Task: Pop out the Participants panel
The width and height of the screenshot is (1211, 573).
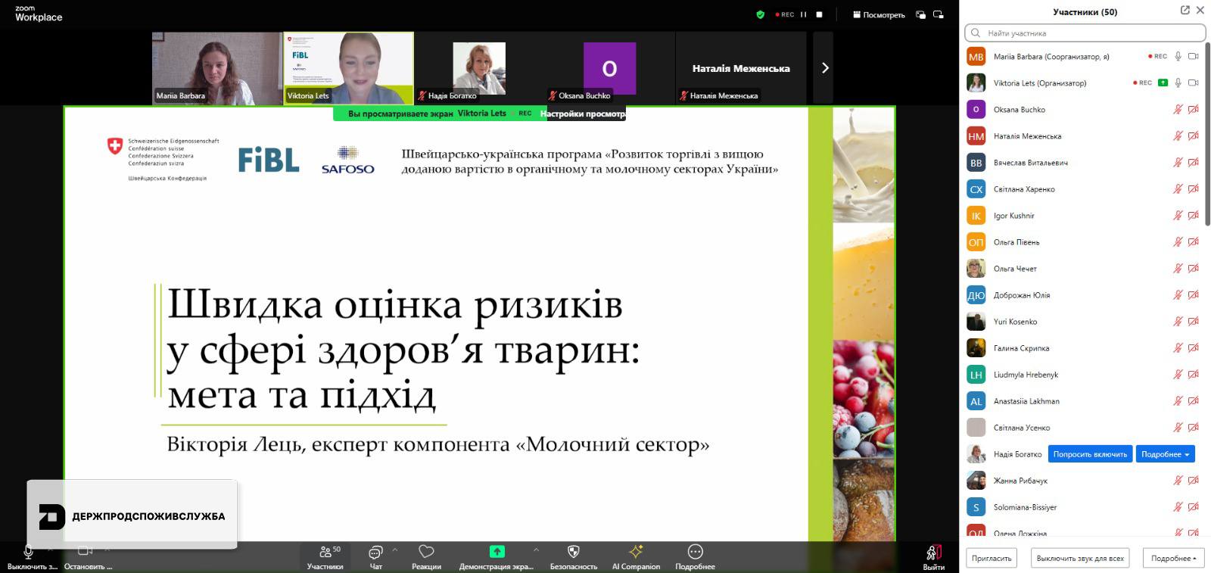Action: pos(1185,11)
